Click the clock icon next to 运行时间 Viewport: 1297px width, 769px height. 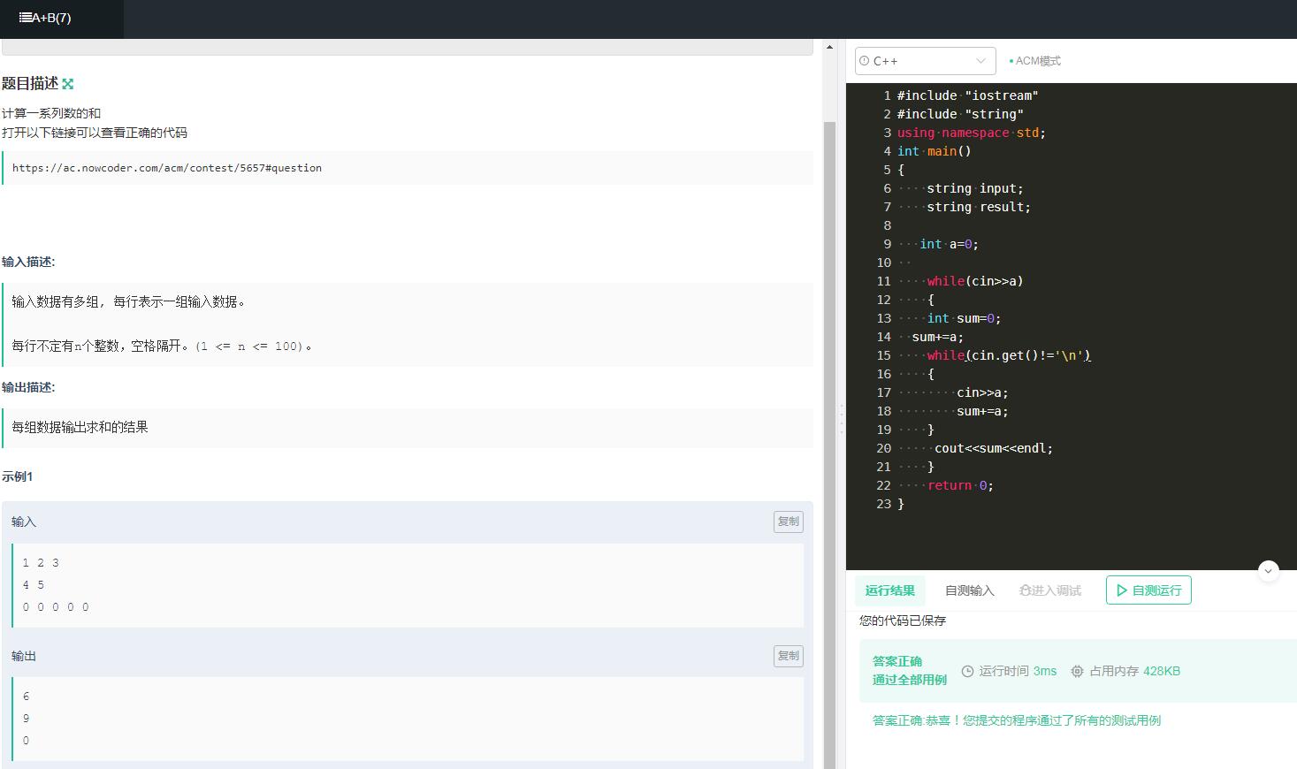pyautogui.click(x=967, y=672)
